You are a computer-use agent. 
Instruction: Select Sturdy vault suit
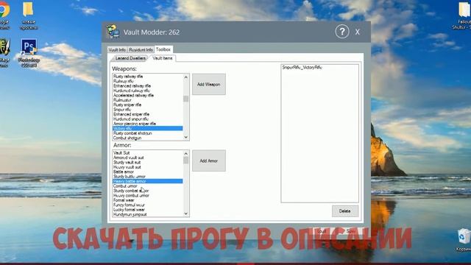pos(147,162)
